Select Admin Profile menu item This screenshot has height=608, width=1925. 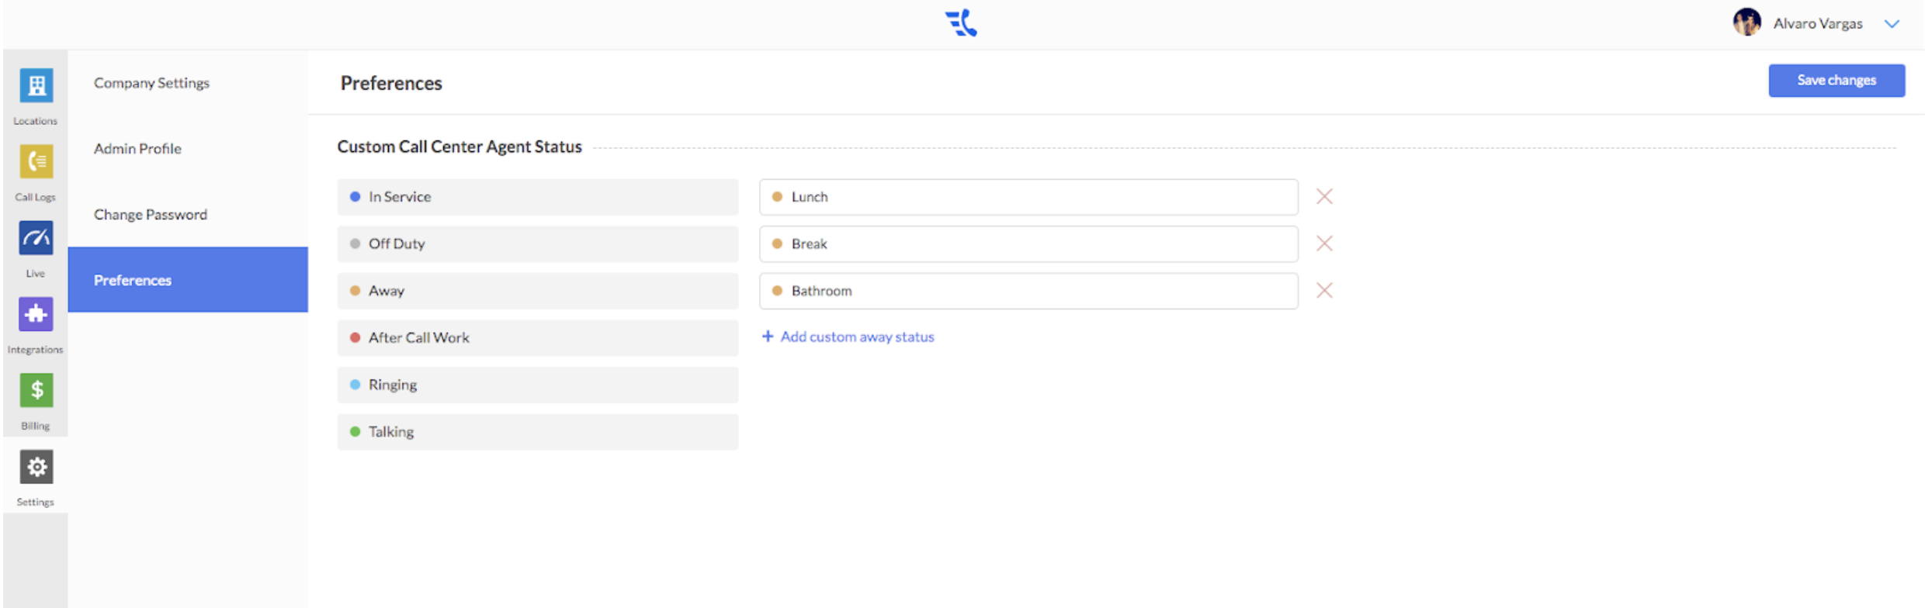point(137,149)
